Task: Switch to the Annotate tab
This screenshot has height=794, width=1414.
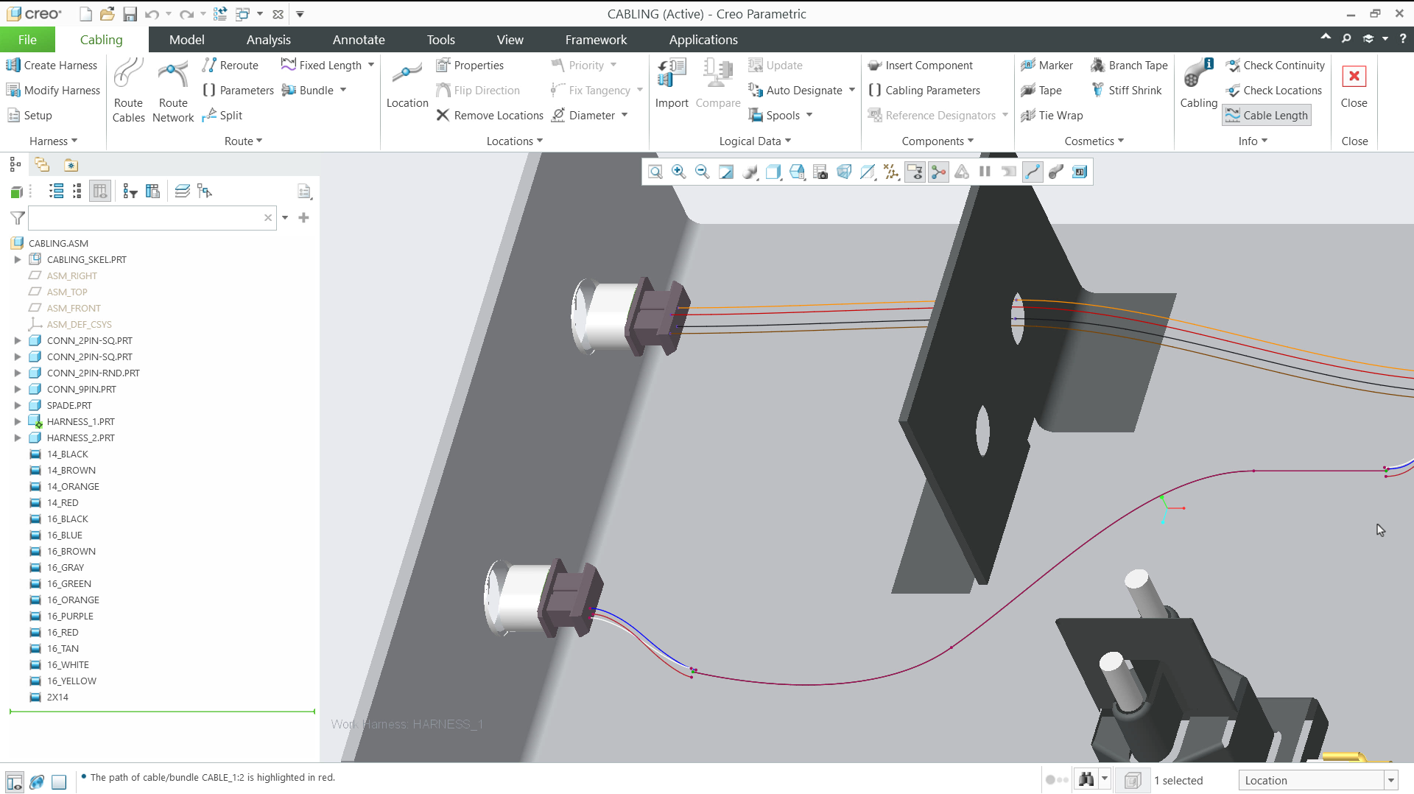Action: click(359, 39)
